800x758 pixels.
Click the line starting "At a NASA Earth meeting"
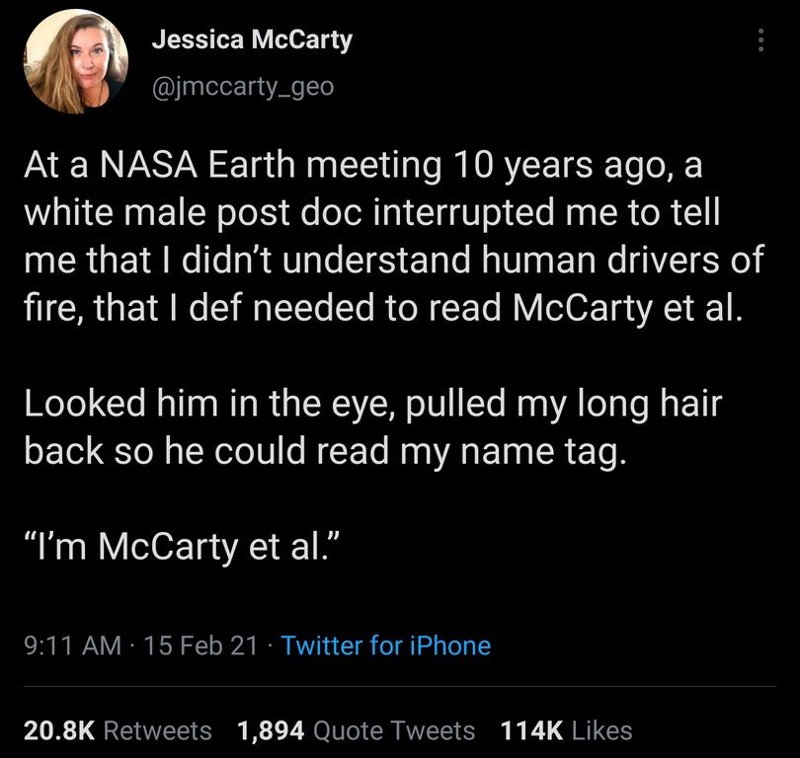(362, 165)
